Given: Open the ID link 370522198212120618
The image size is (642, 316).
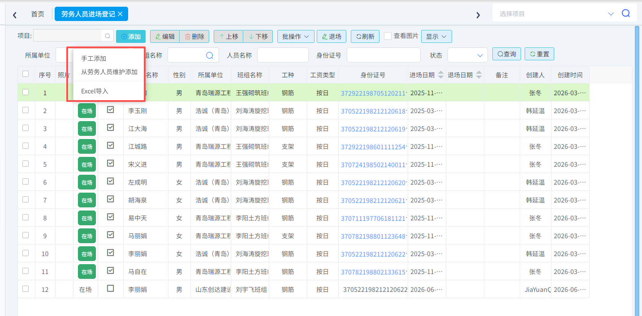Looking at the screenshot, I should [x=374, y=111].
